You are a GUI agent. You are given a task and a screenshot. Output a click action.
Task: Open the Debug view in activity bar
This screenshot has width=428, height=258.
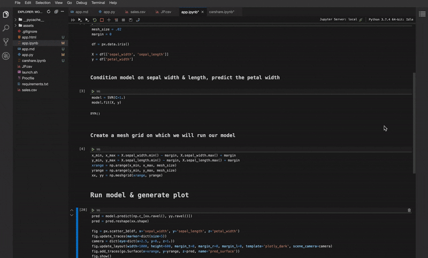[x=6, y=56]
